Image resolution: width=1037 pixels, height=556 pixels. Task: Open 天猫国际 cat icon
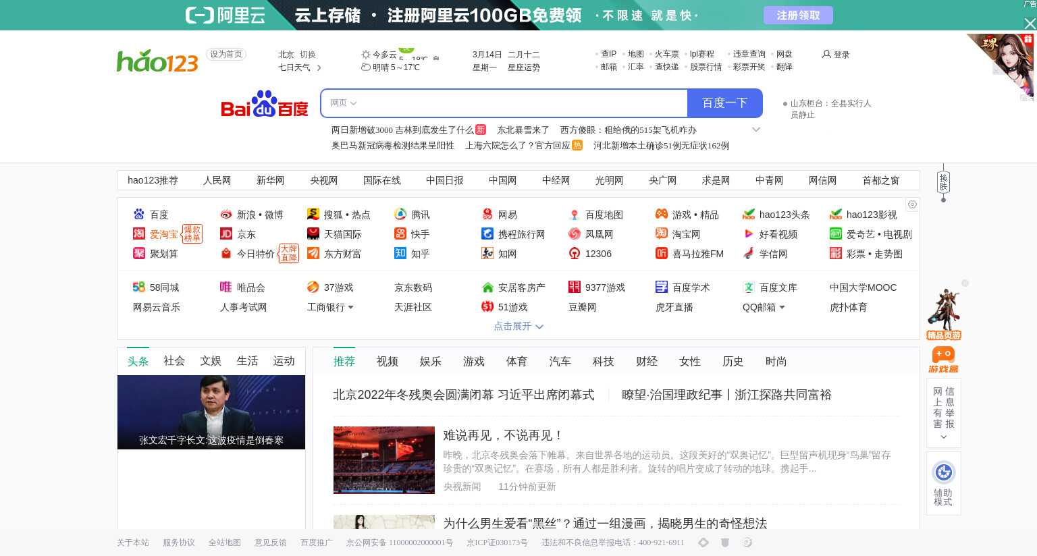[x=313, y=234]
